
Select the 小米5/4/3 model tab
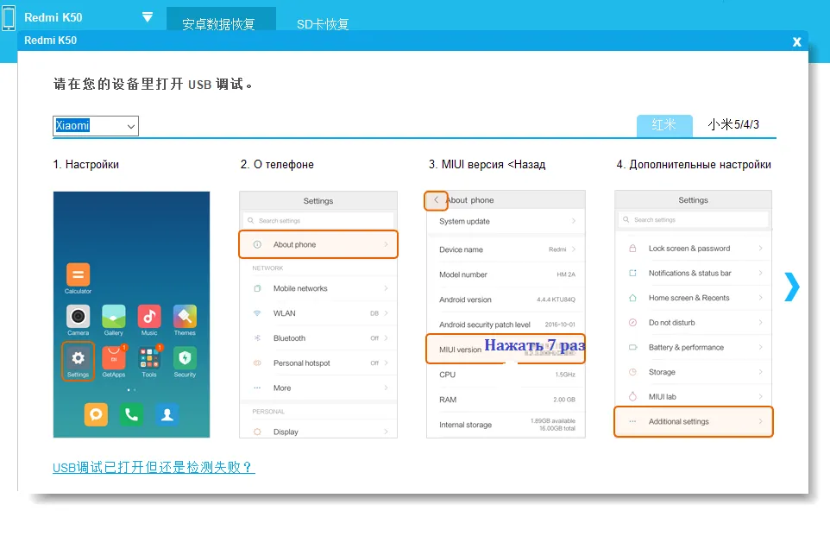tap(733, 125)
